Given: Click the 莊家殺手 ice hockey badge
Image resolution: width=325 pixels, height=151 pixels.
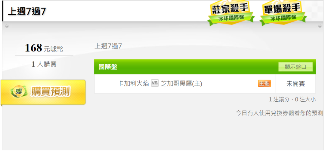Looking at the screenshot, I should pos(231,13).
